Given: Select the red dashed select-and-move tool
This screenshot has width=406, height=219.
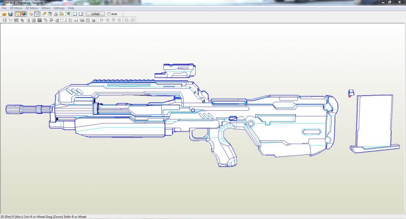Looking at the screenshot, I should point(4,20).
